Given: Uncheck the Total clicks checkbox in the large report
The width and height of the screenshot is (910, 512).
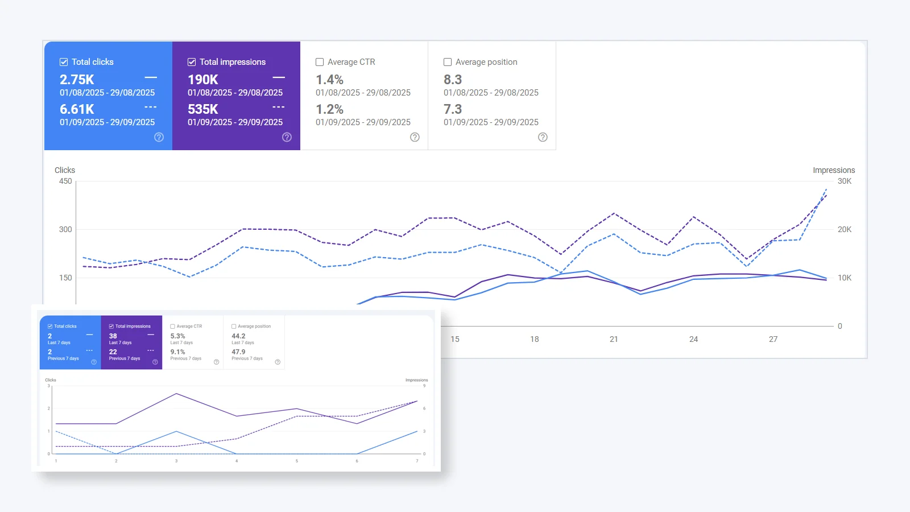Looking at the screenshot, I should point(64,62).
